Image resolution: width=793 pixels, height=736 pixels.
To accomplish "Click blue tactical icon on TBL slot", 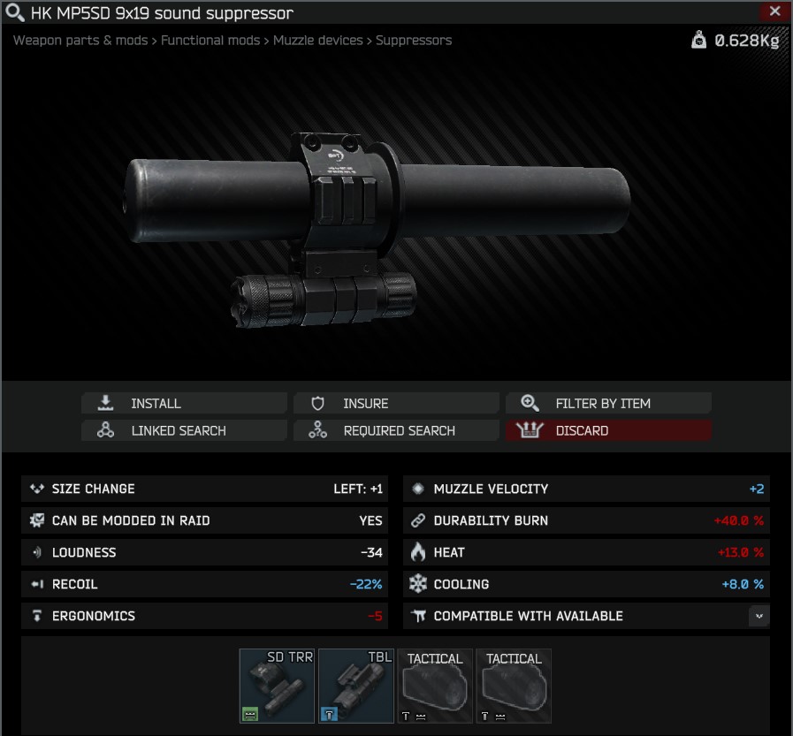I will click(329, 714).
